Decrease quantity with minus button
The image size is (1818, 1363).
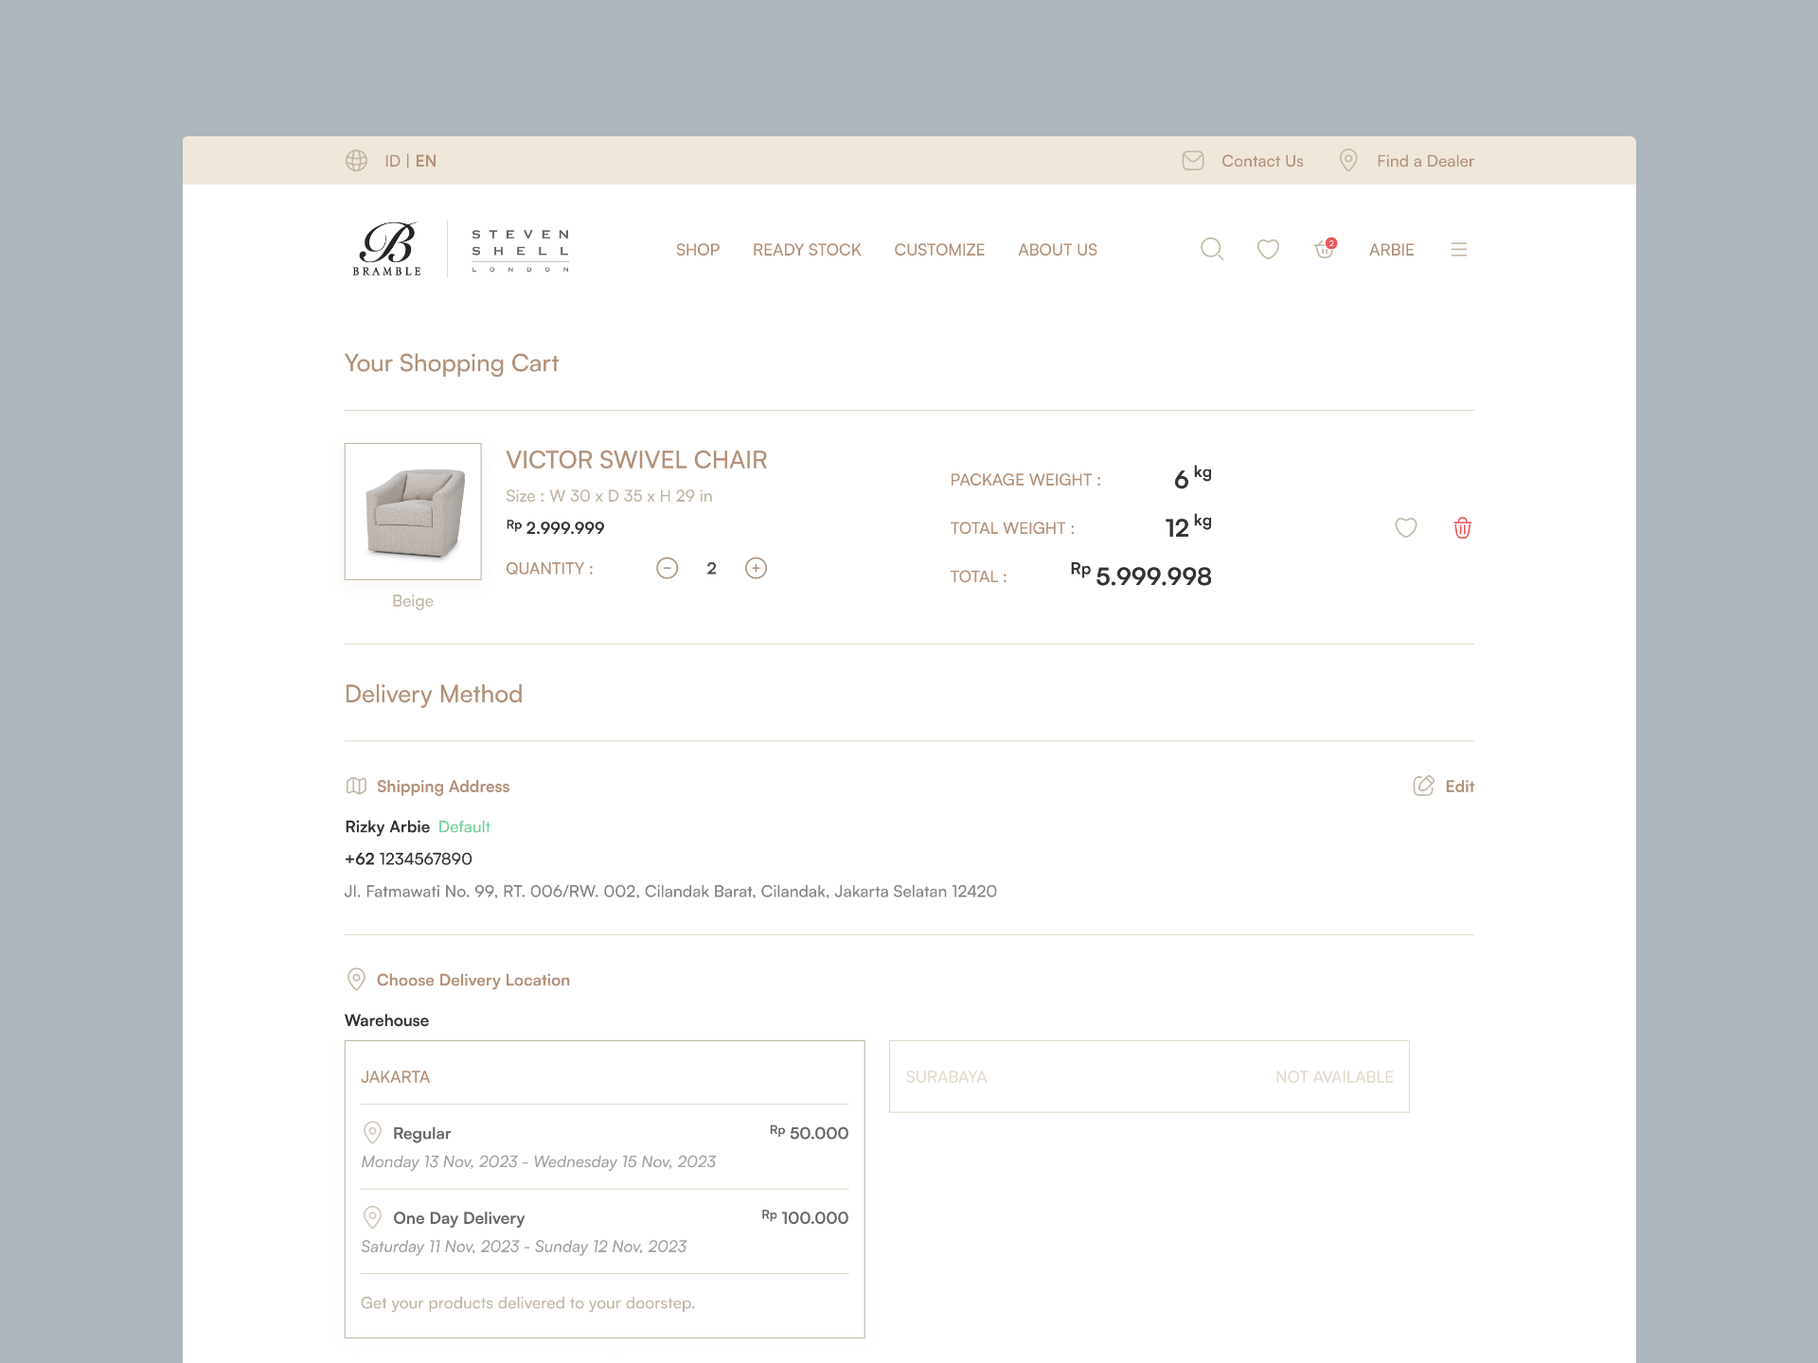(x=667, y=568)
